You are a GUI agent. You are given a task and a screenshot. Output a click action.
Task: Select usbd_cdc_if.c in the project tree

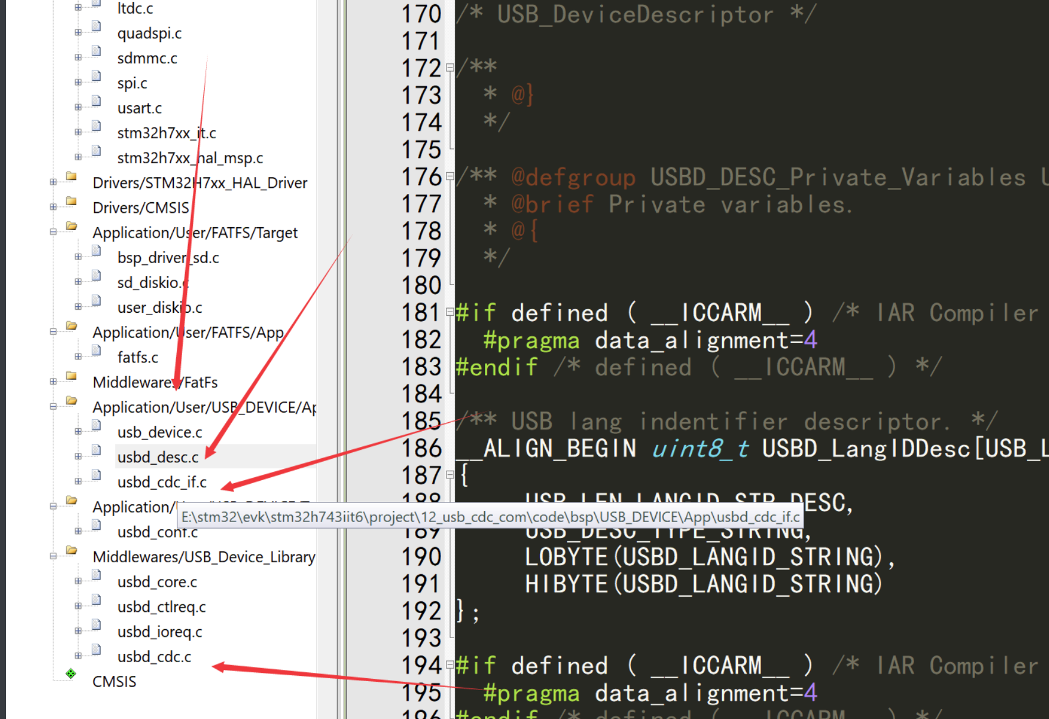coord(161,482)
